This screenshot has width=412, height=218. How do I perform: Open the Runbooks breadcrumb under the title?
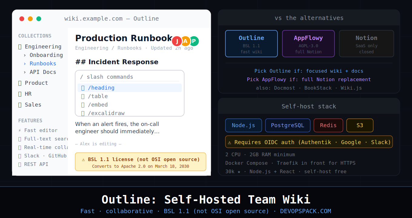(x=129, y=48)
